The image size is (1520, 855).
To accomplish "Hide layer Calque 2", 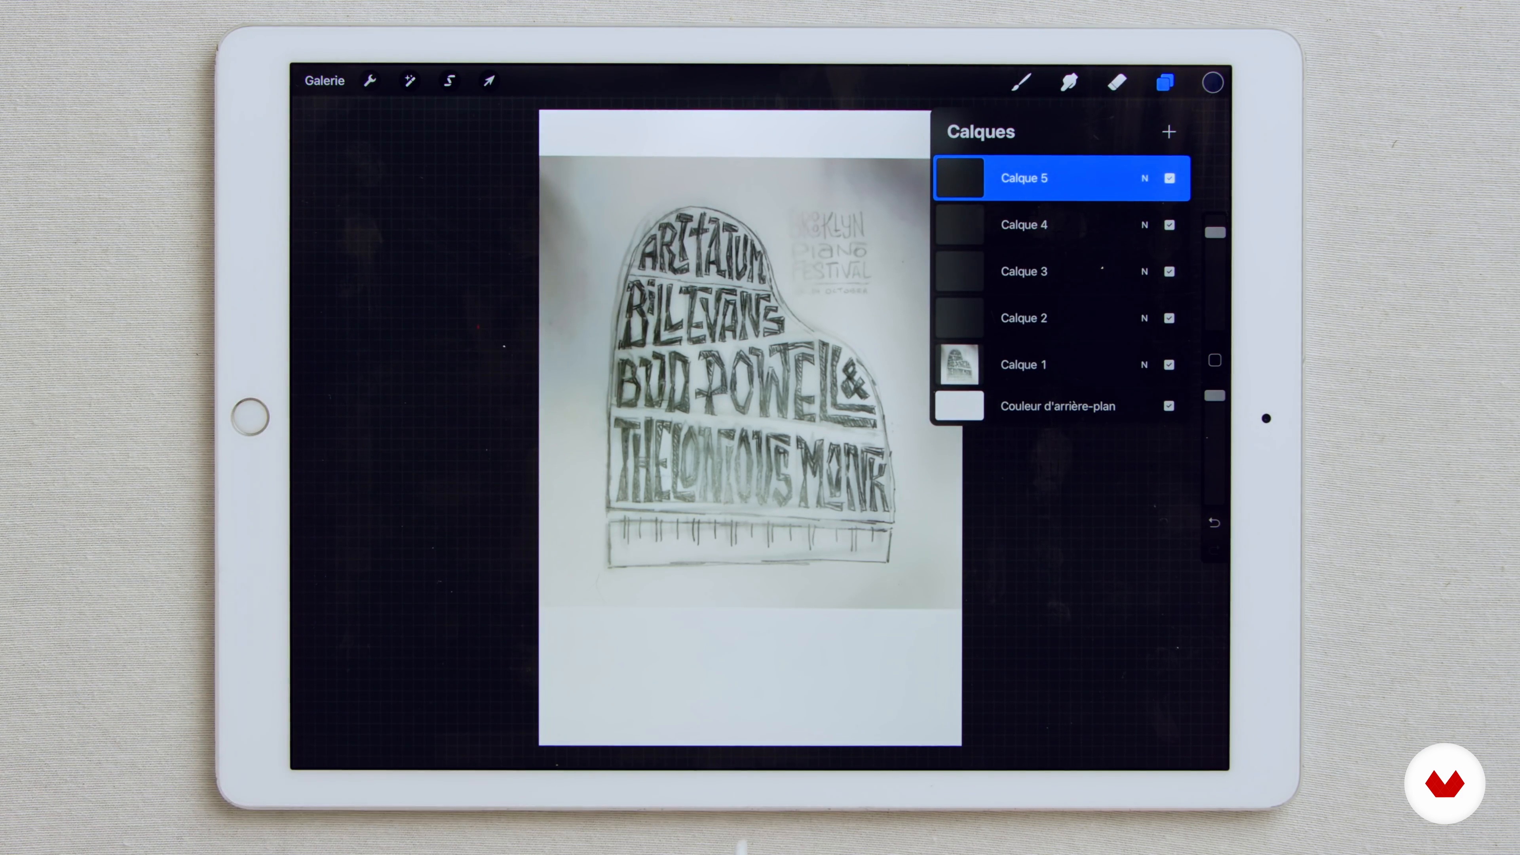I will pyautogui.click(x=1170, y=318).
